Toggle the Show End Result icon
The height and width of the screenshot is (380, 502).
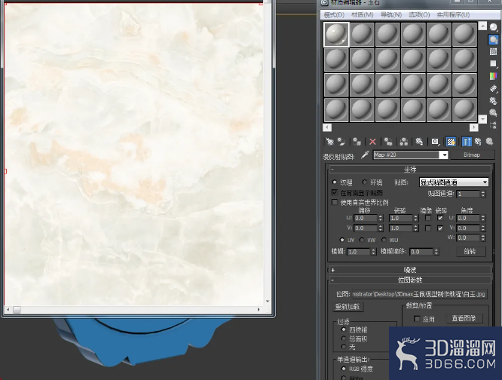467,142
